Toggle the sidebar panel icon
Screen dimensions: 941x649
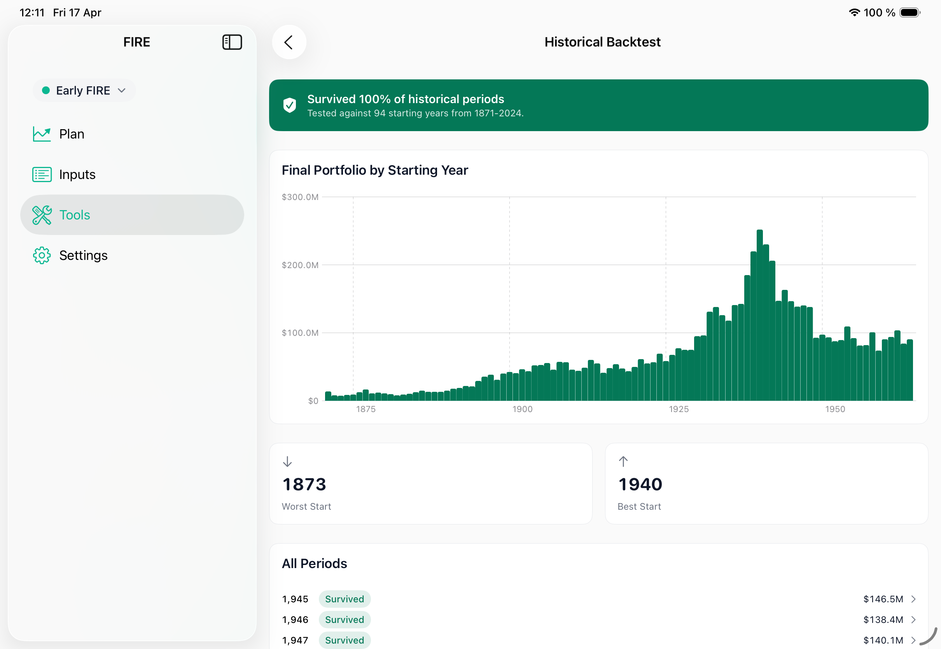point(232,42)
